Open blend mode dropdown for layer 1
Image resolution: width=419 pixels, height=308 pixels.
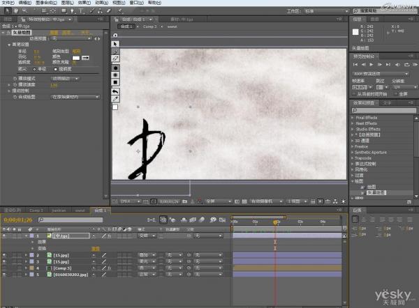147,236
